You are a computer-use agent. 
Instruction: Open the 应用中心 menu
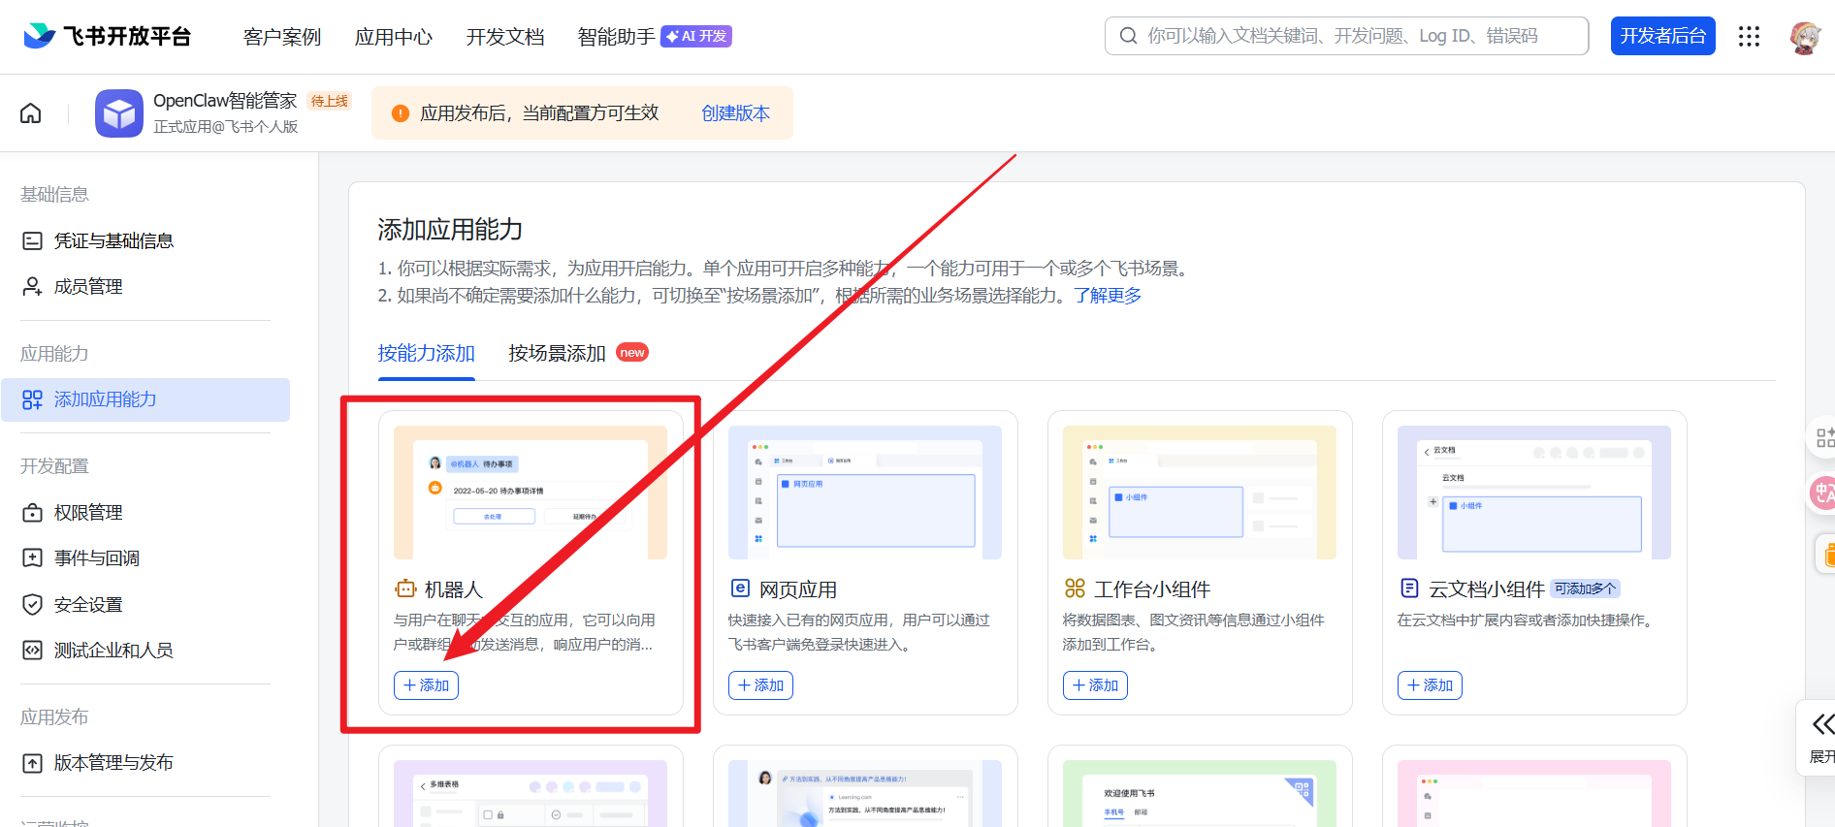(x=394, y=37)
